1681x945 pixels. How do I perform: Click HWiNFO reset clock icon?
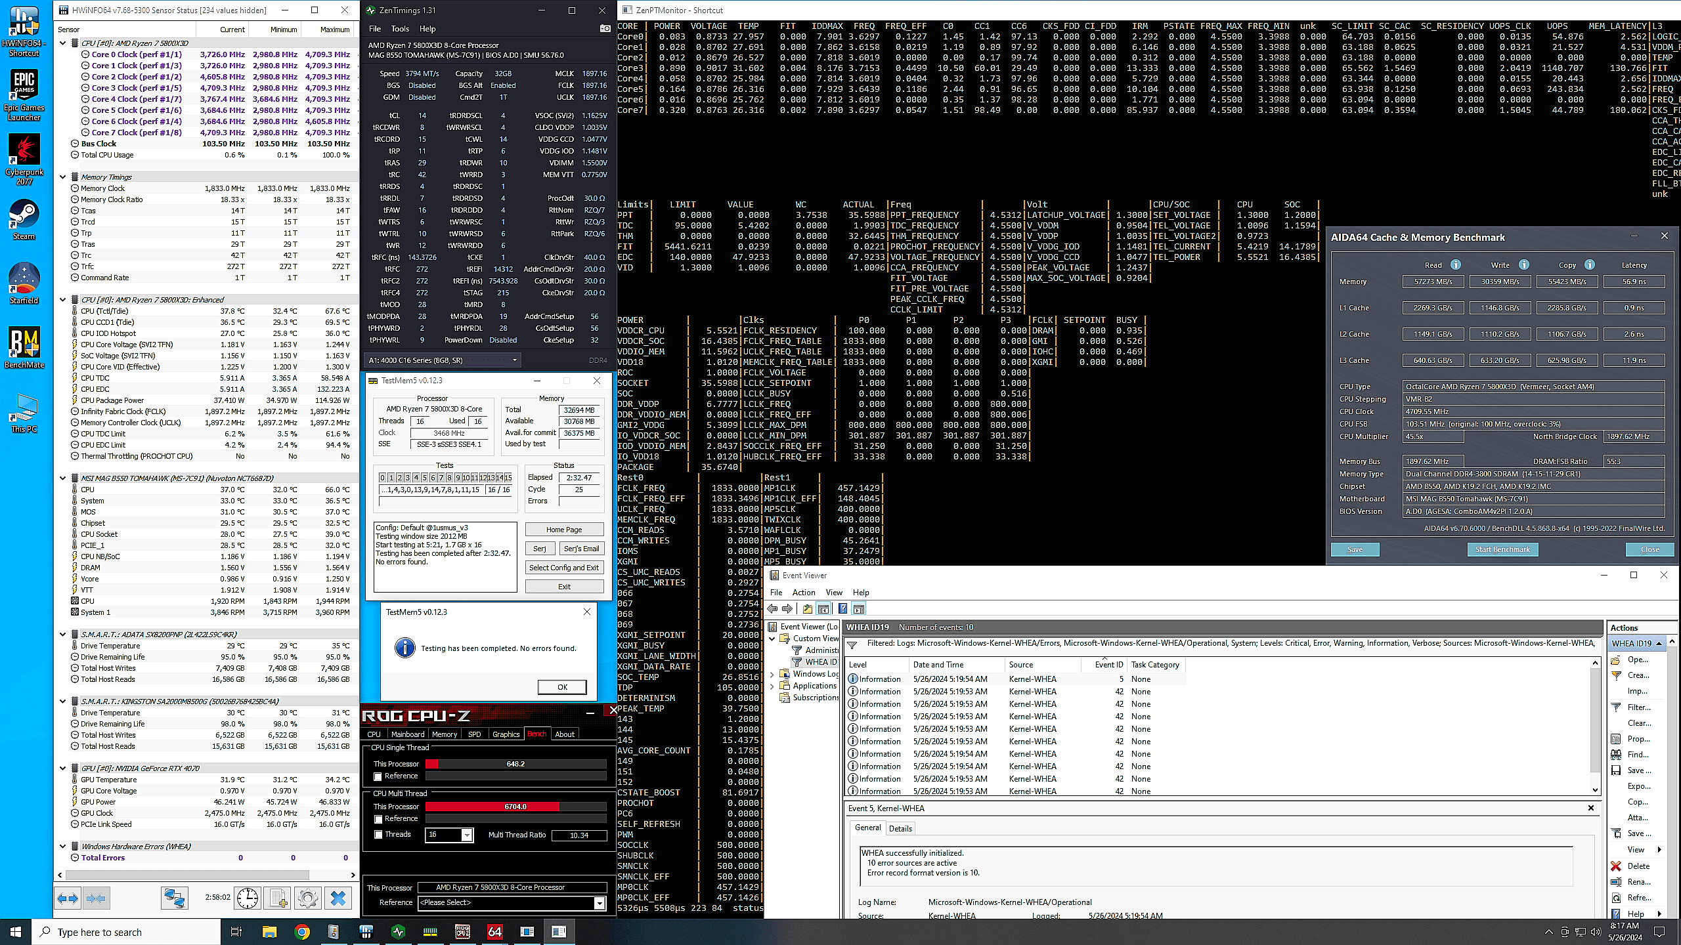point(248,898)
